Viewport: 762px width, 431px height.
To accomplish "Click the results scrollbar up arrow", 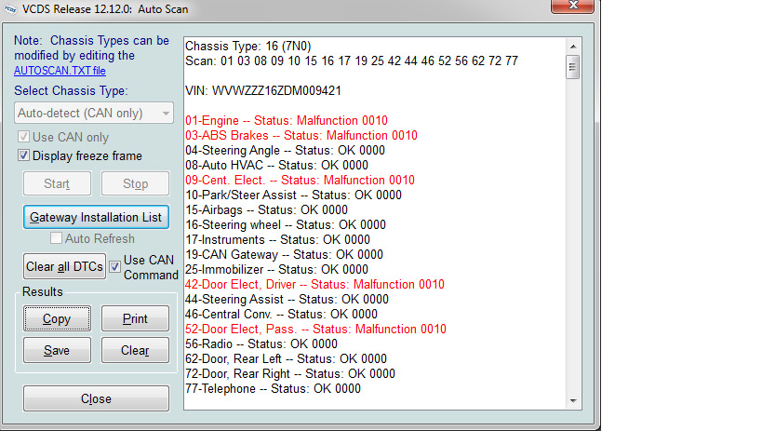I will [x=573, y=47].
